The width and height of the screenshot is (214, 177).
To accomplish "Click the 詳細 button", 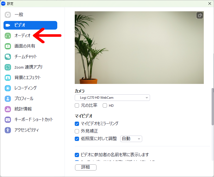I will (86, 167).
